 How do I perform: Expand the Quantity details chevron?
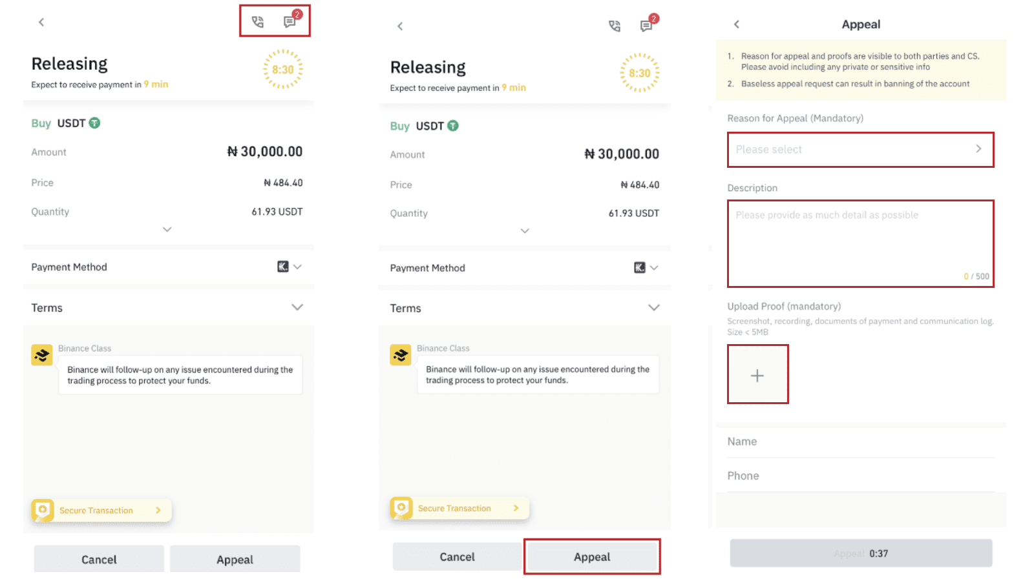point(167,229)
